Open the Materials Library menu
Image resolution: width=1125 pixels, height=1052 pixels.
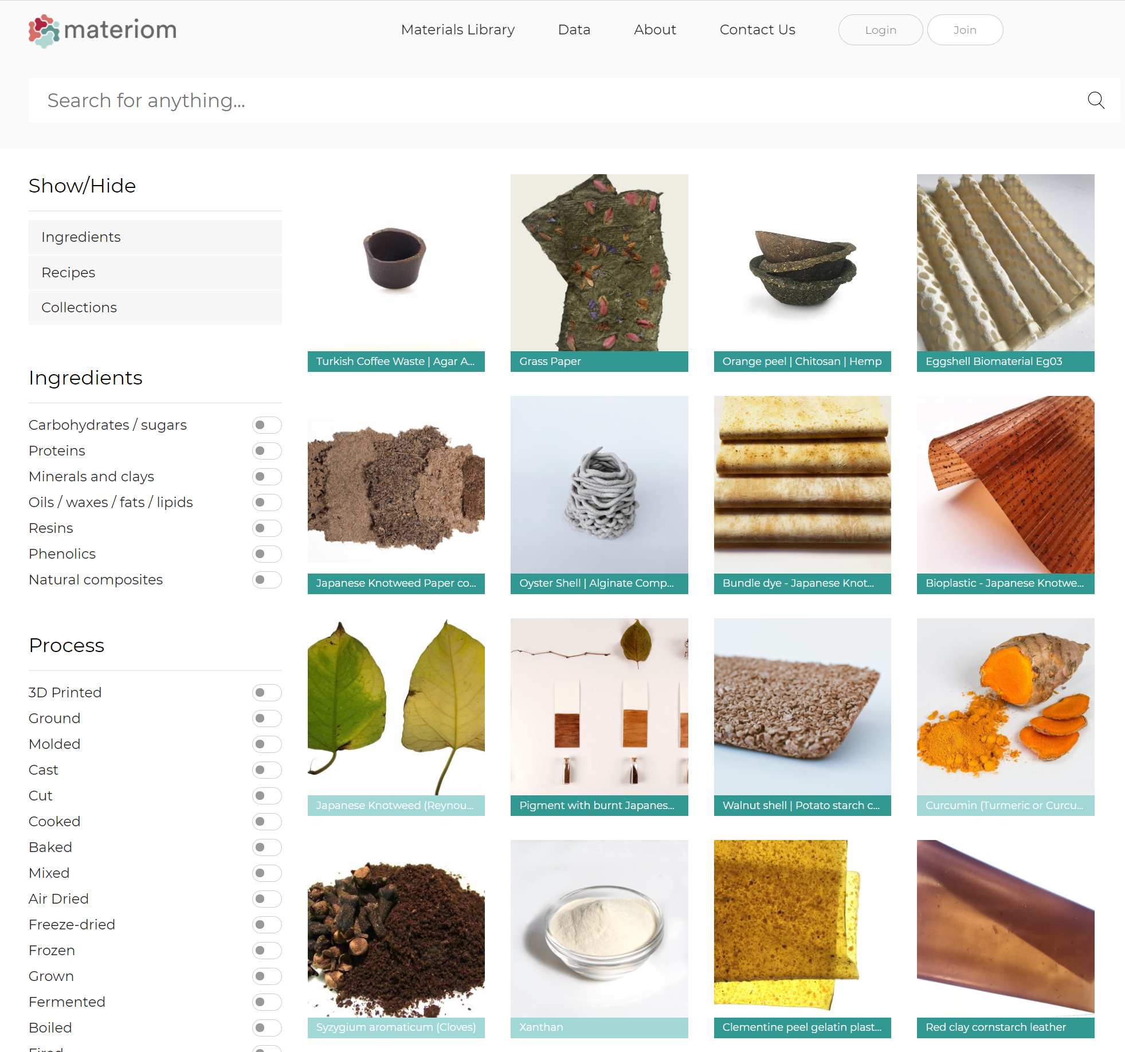pyautogui.click(x=457, y=30)
